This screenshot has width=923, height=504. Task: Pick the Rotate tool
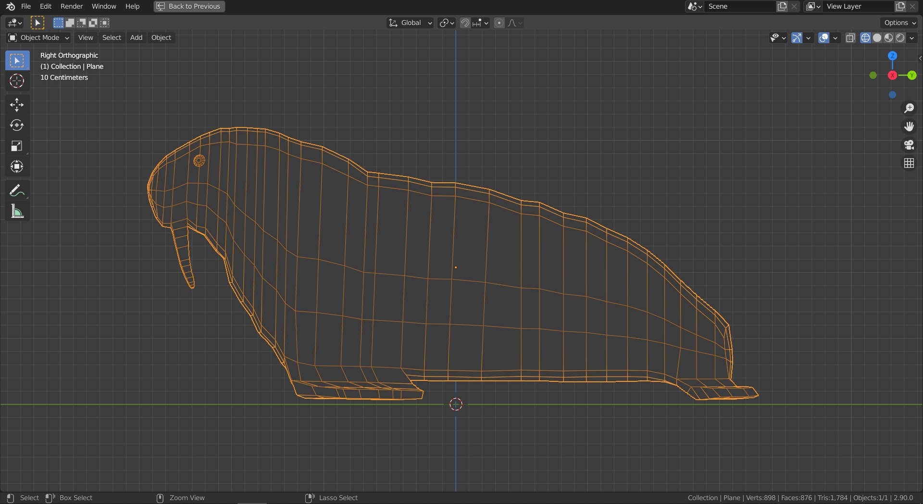pyautogui.click(x=17, y=126)
